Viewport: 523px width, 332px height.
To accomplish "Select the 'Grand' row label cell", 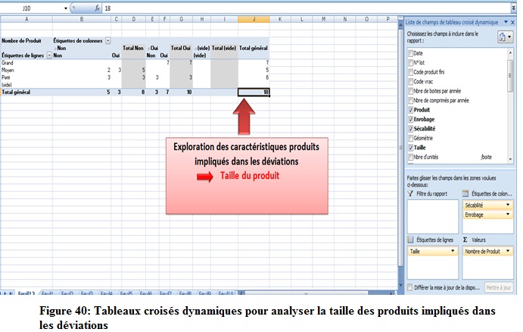I will click(26, 63).
